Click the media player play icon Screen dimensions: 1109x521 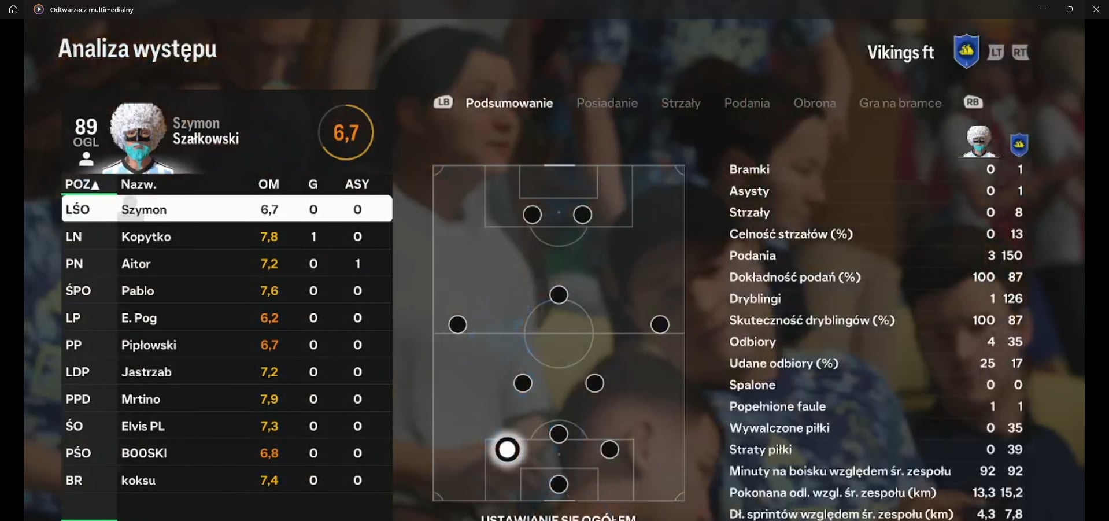pyautogui.click(x=38, y=9)
